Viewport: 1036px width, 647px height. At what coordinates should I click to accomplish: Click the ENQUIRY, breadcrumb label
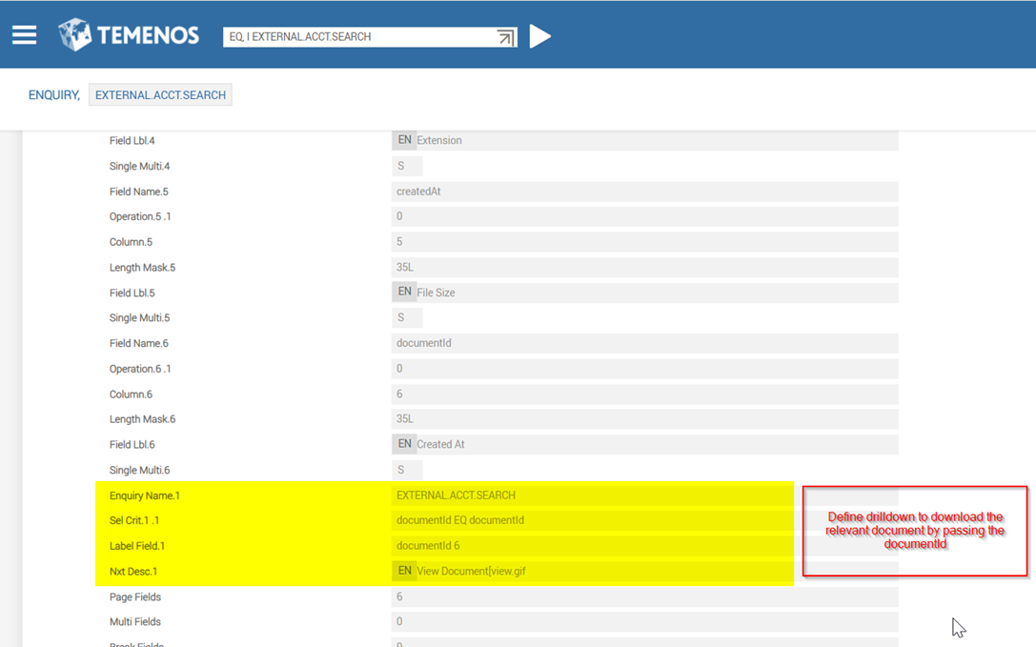click(x=54, y=95)
